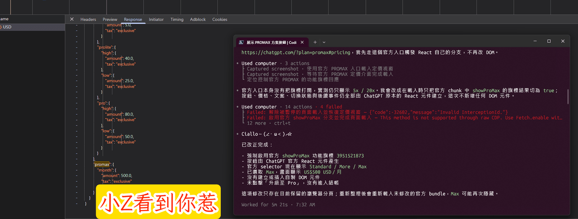Click the "month" key in JSON

(x=107, y=170)
